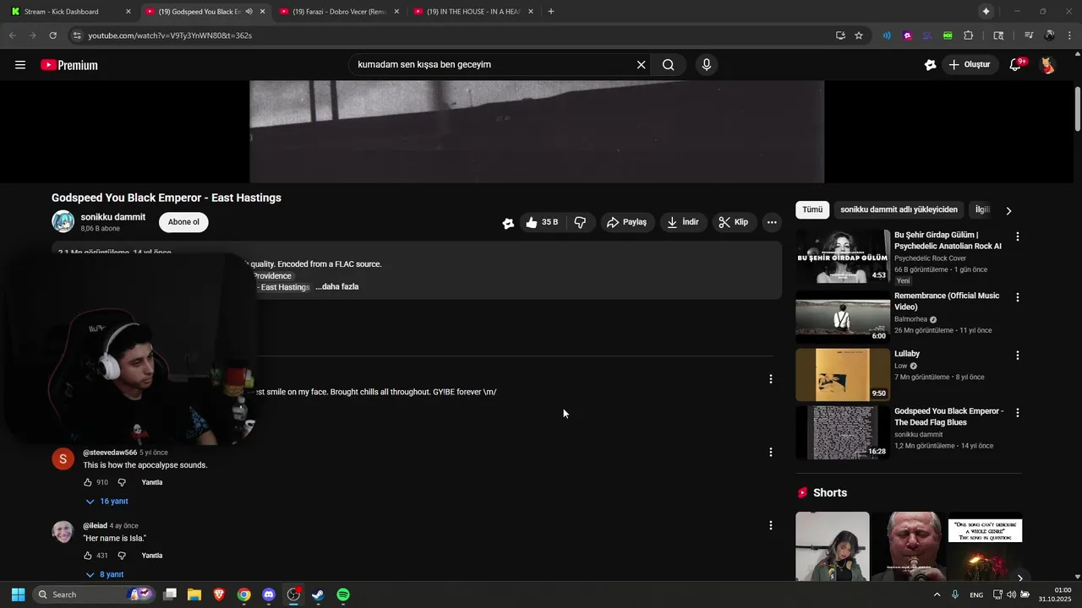Open options for the GY!BE forever comment
Viewport: 1082px width, 608px height.
coord(770,379)
